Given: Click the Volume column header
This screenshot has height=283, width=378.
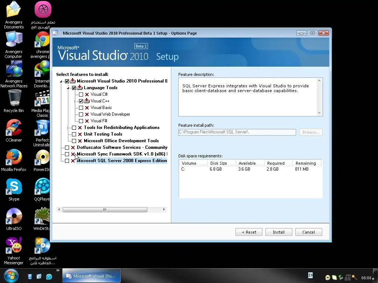Looking at the screenshot, I should (193, 163).
